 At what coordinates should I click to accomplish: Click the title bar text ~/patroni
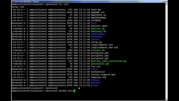coord(36,2)
